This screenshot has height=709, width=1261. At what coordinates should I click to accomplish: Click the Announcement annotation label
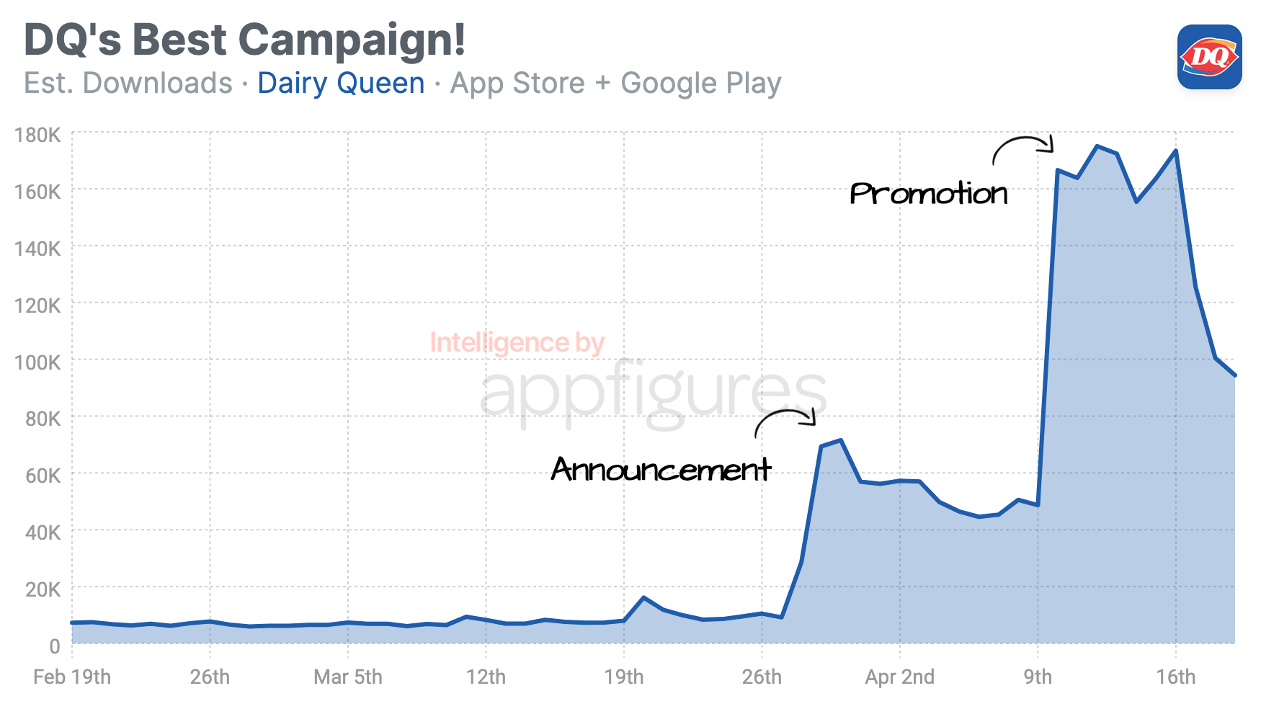[661, 469]
